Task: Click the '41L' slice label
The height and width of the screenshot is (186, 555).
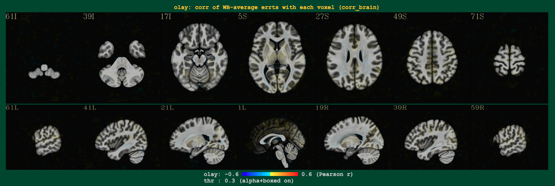Action: click(x=90, y=108)
